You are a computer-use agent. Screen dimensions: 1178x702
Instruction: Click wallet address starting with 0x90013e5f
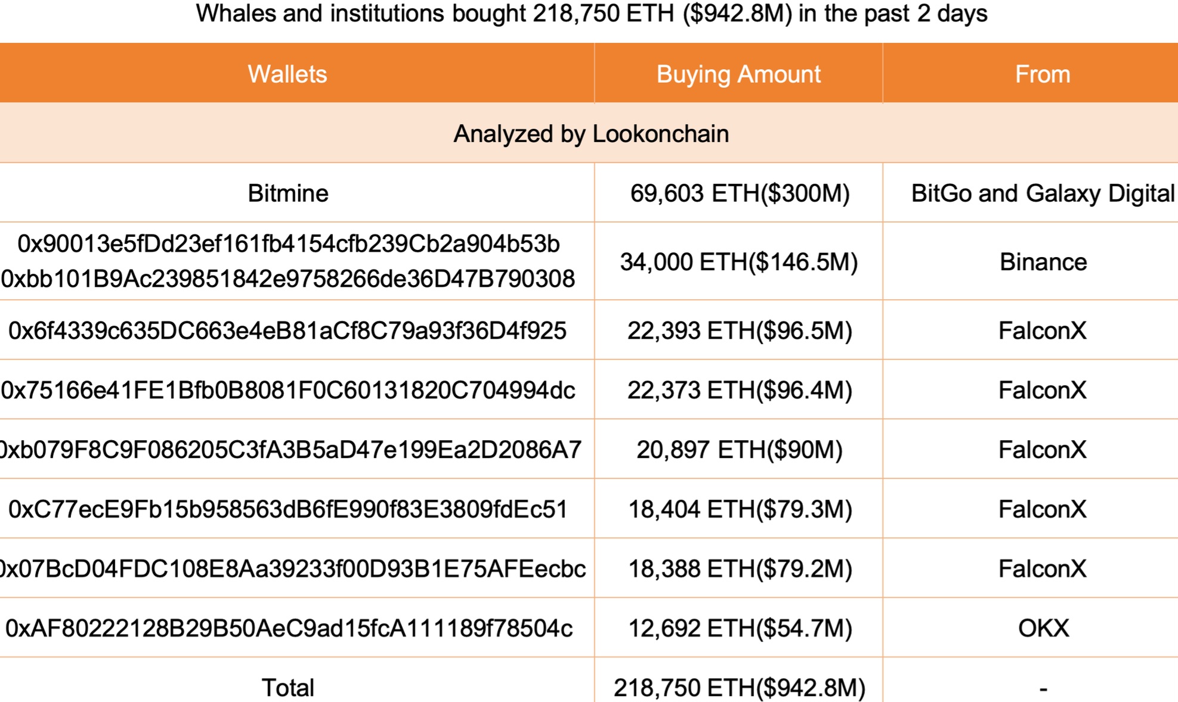click(289, 244)
